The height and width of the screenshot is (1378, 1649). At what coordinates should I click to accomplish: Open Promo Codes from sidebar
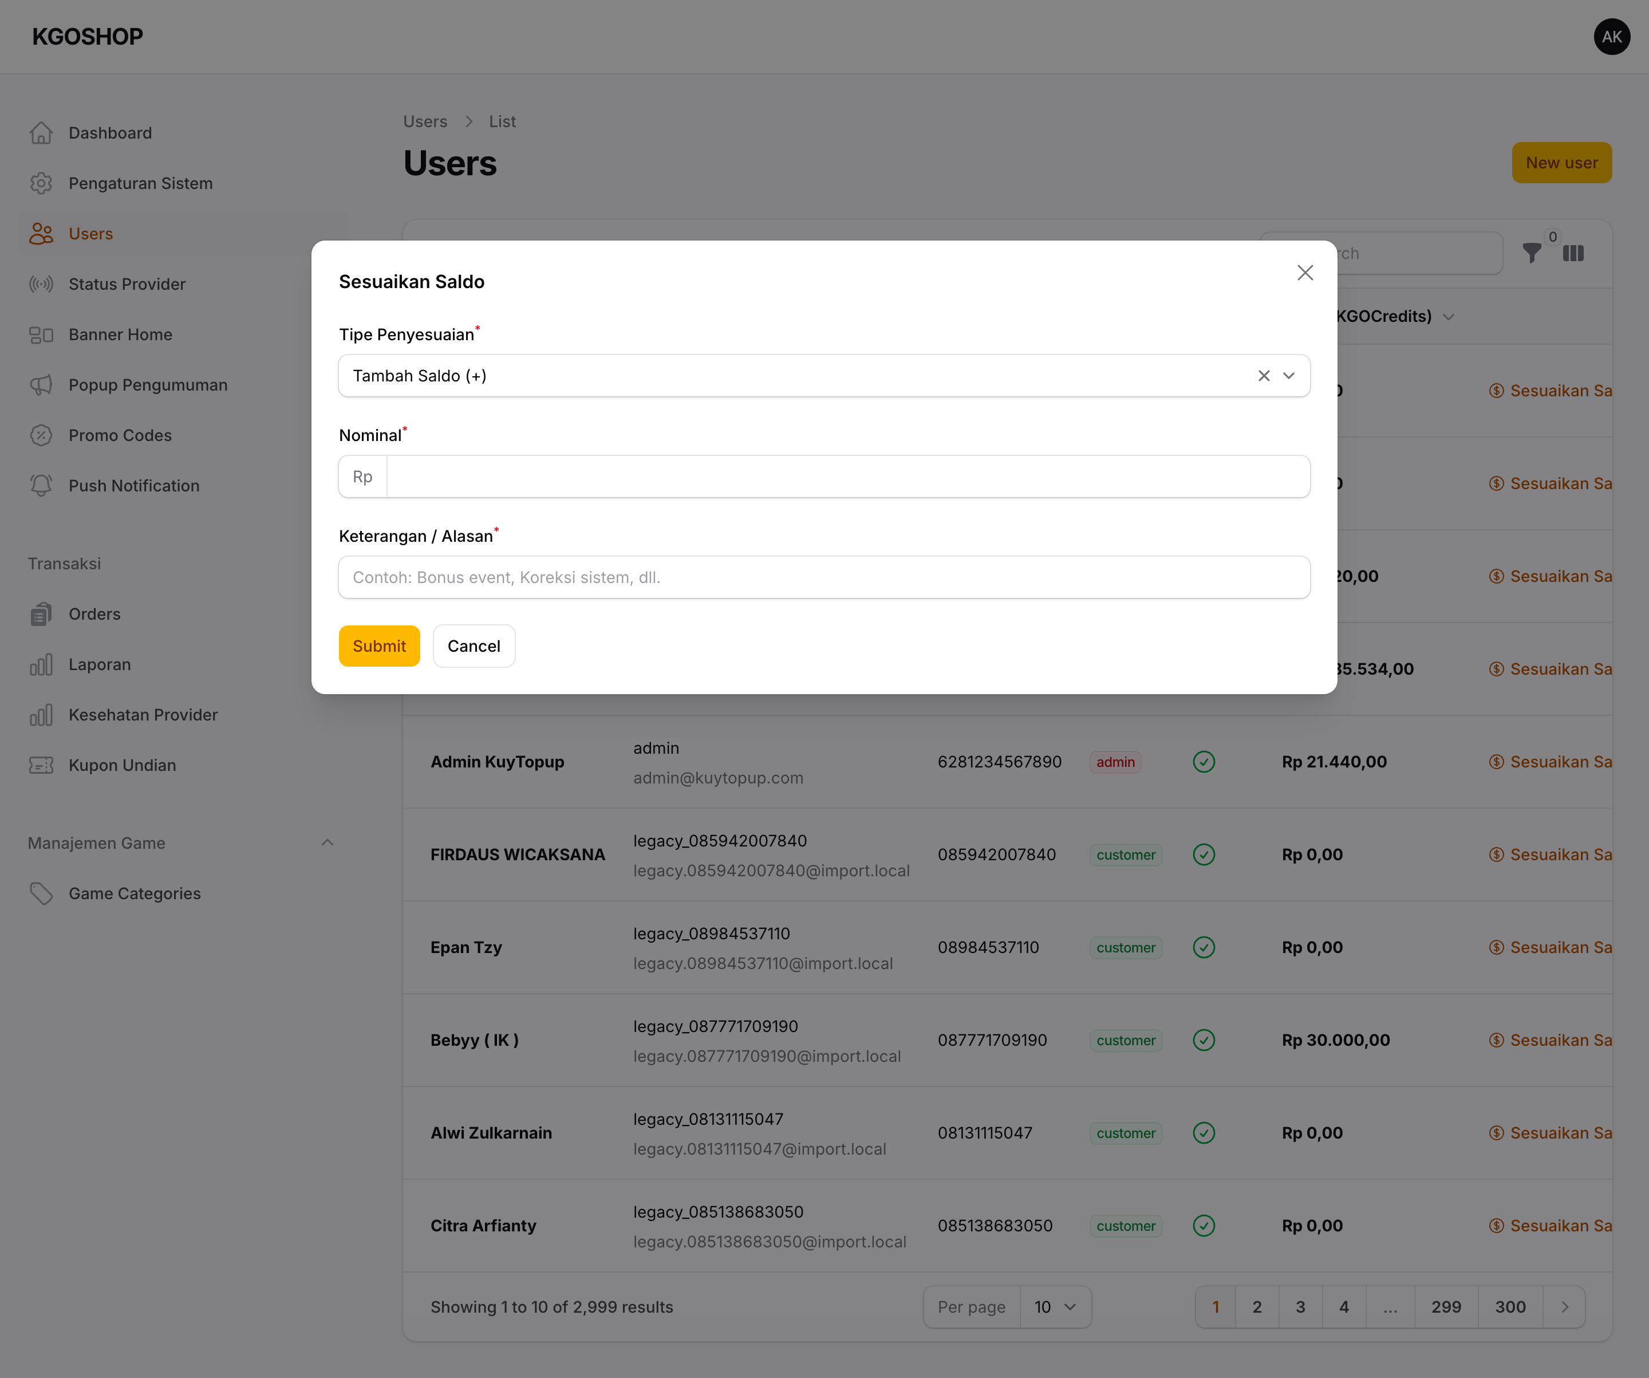(x=183, y=435)
